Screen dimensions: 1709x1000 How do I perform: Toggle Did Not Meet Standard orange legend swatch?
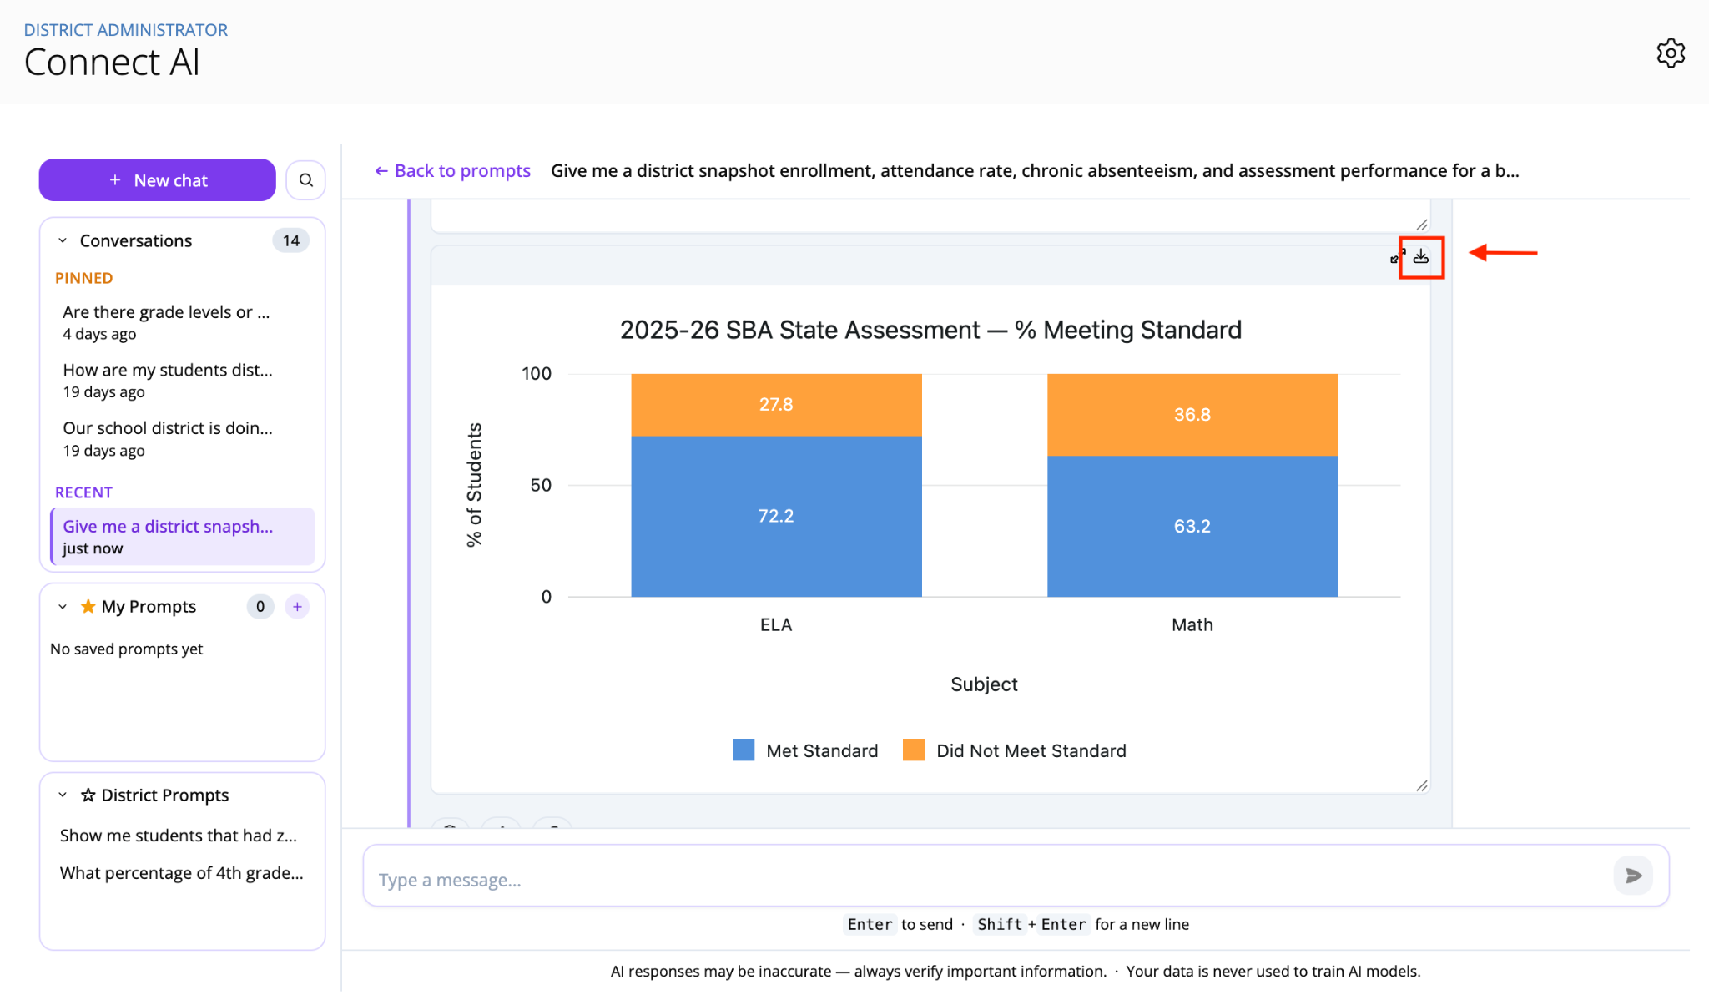(914, 750)
